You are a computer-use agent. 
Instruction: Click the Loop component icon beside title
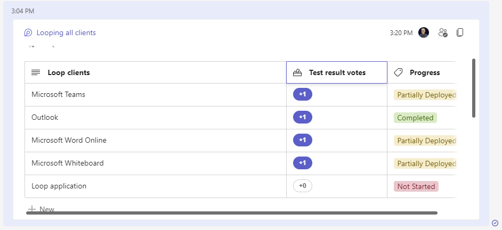[28, 33]
